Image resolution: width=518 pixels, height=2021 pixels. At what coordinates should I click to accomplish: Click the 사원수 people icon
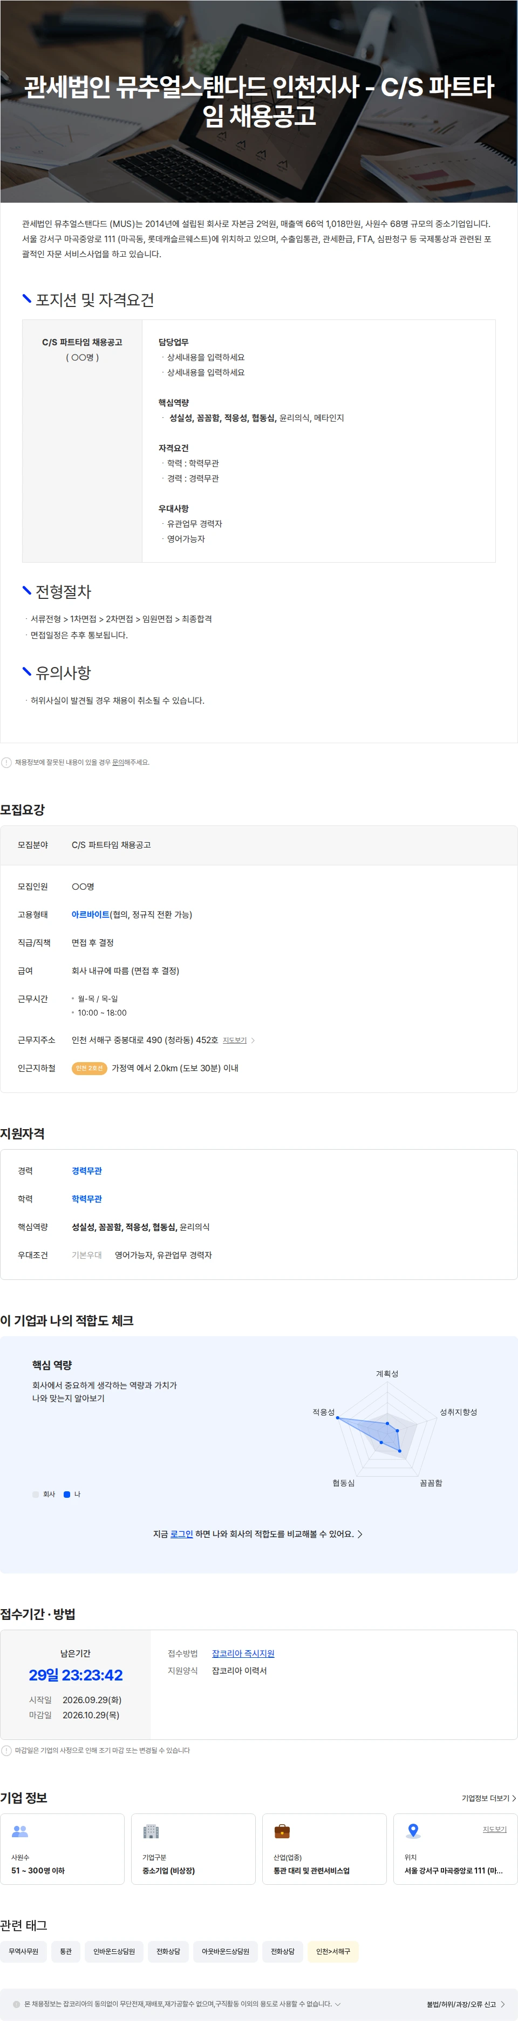(19, 1831)
